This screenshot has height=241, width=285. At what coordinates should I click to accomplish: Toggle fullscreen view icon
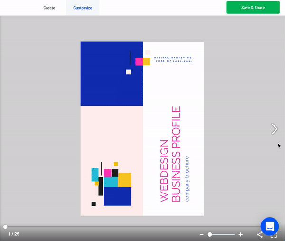tap(274, 236)
